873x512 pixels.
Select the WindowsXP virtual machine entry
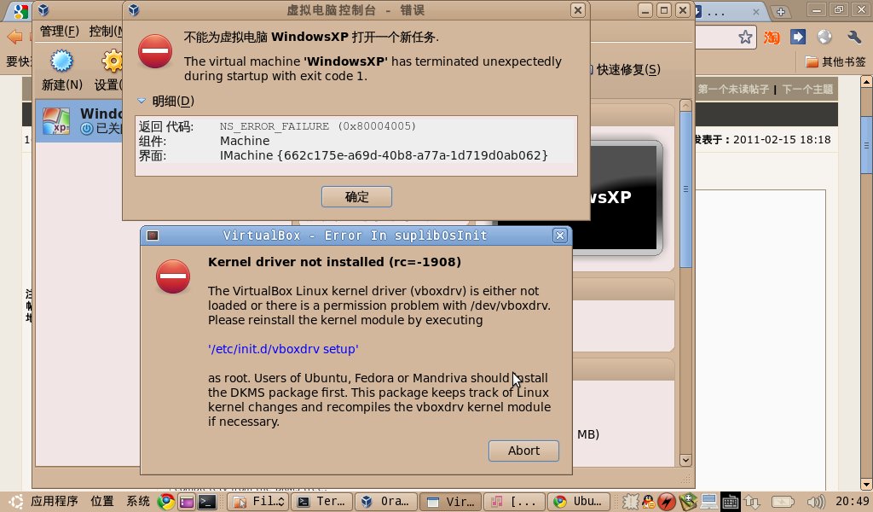click(79, 121)
